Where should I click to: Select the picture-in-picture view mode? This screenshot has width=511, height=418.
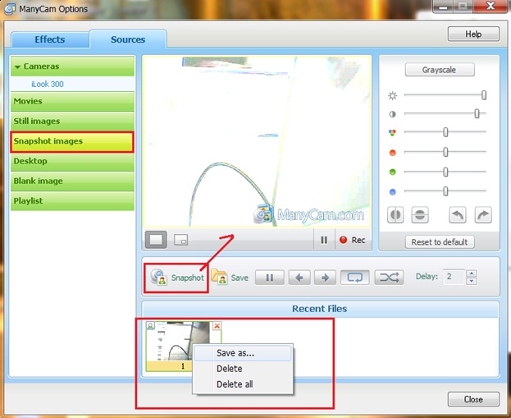(x=181, y=240)
